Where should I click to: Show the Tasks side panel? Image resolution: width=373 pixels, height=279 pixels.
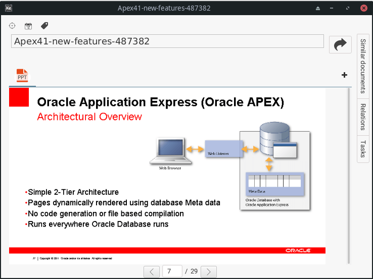pos(363,149)
